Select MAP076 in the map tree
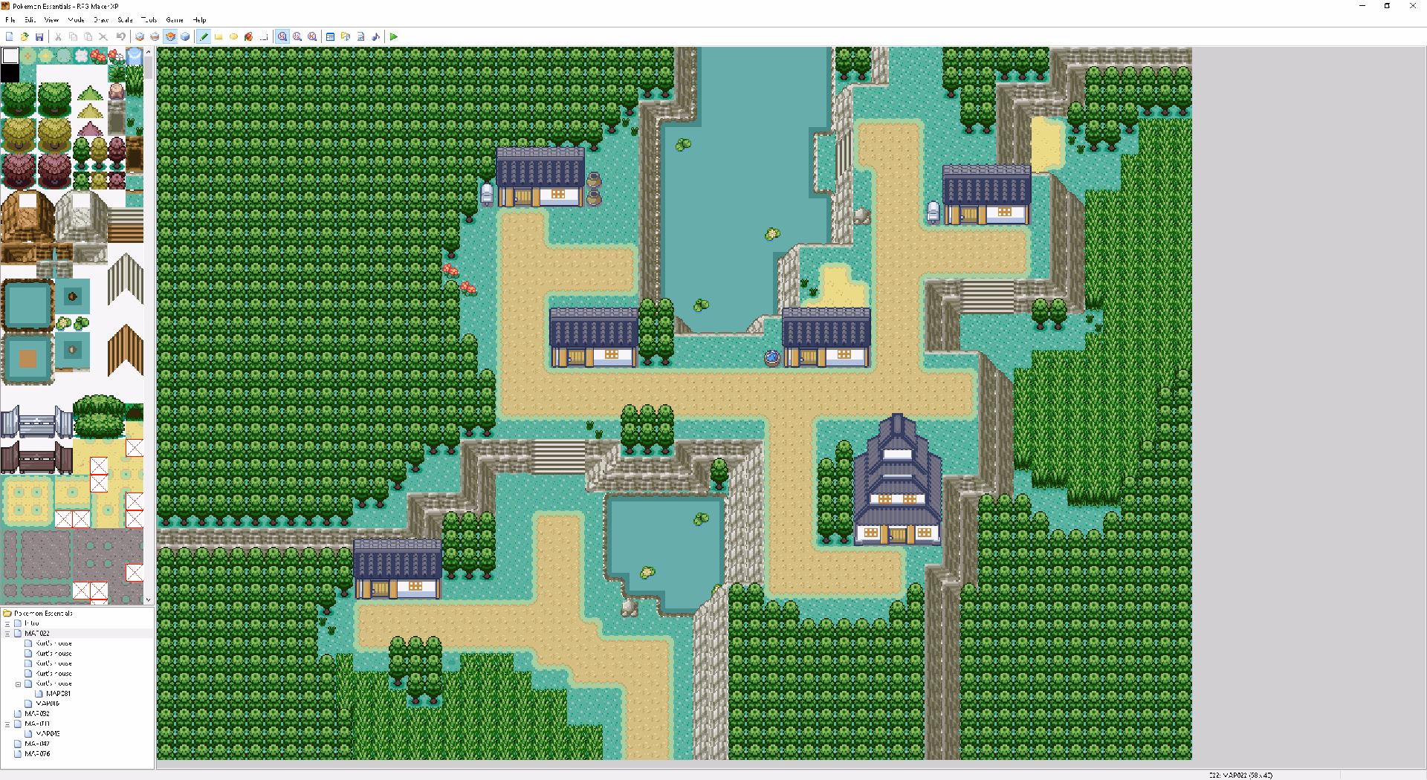Viewport: 1427px width, 780px height. (36, 753)
